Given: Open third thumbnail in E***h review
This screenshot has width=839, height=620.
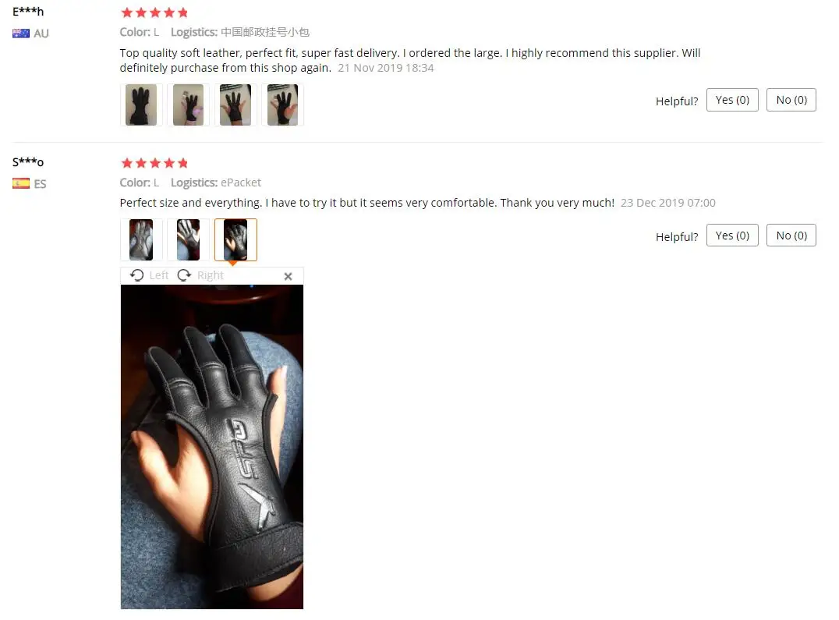Looking at the screenshot, I should 235,105.
